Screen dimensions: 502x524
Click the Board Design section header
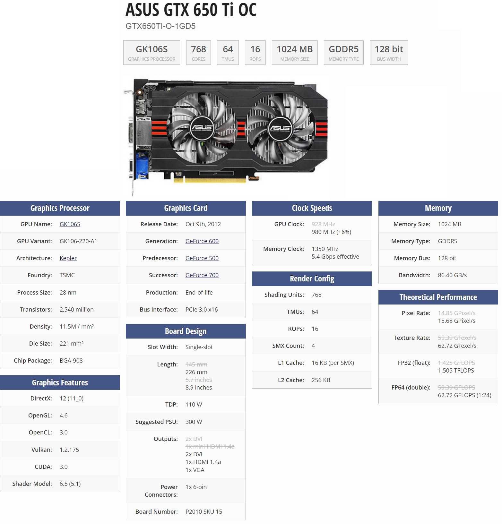(186, 331)
